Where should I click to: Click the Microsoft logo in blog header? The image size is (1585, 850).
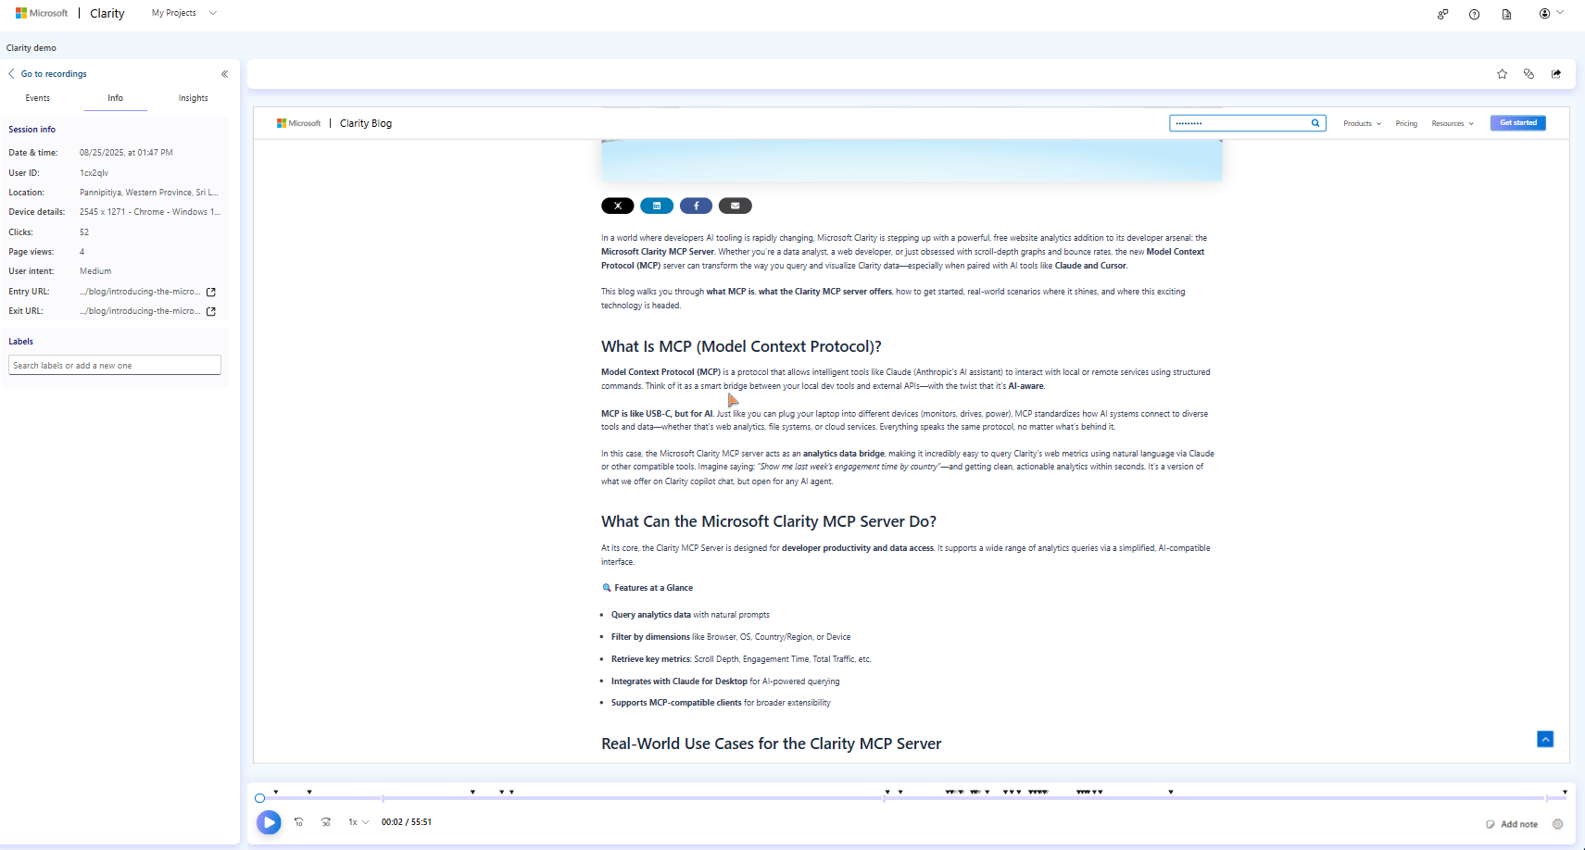click(298, 123)
